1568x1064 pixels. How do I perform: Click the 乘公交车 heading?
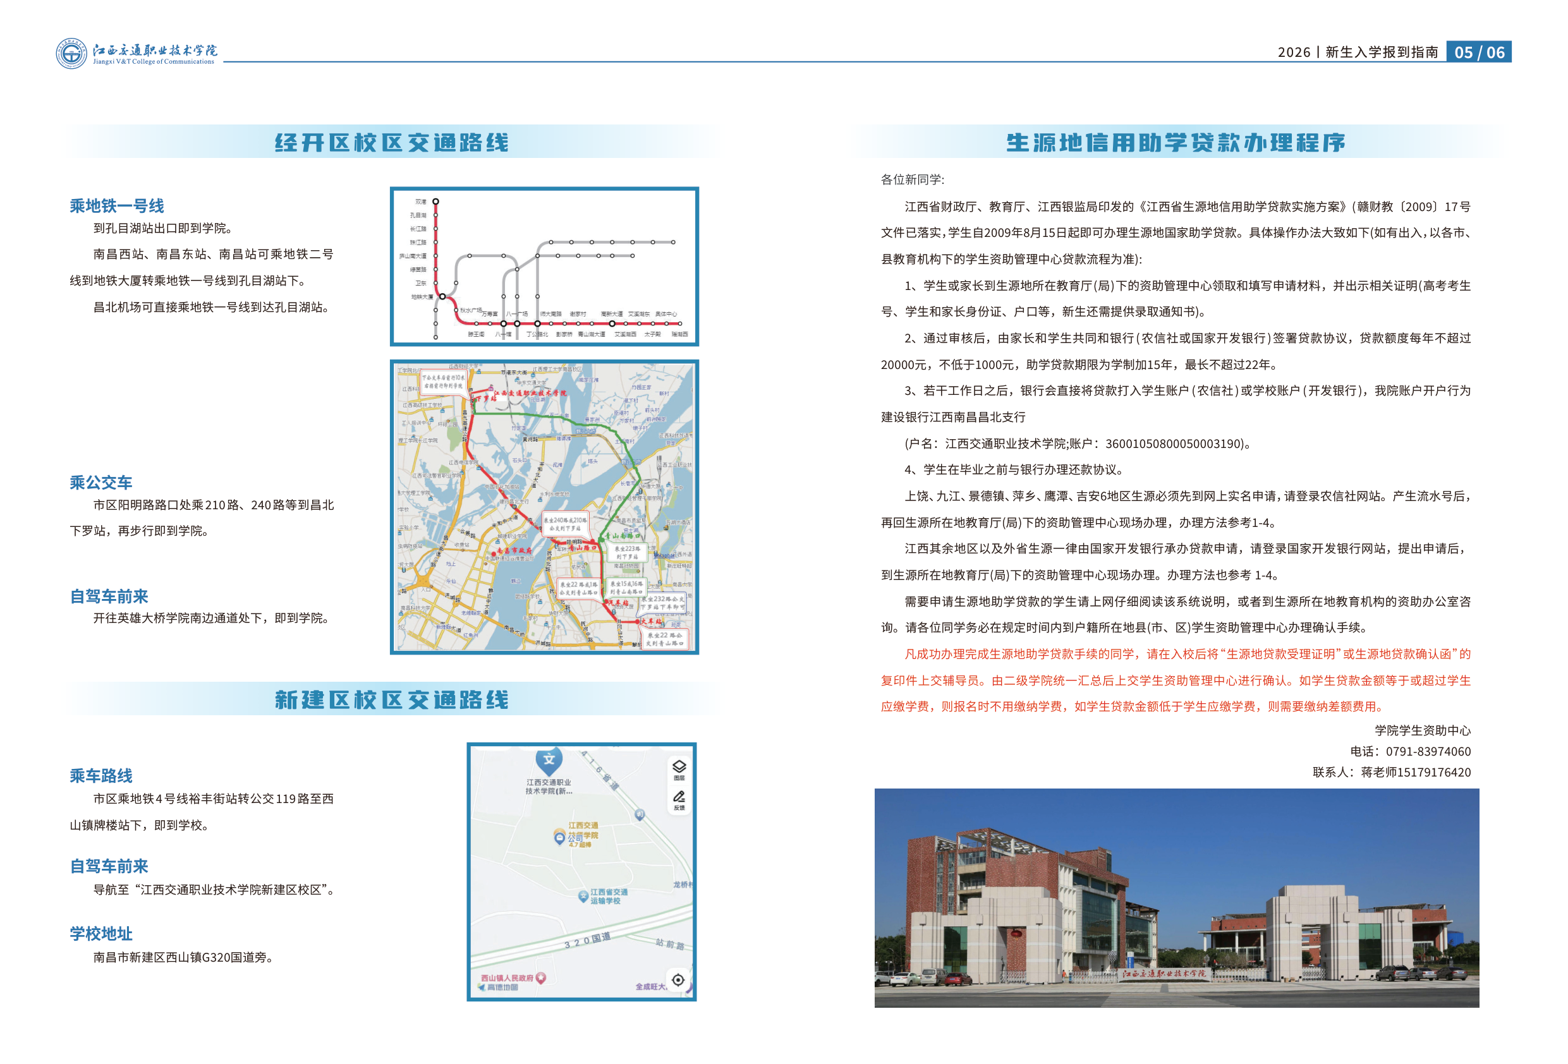pyautogui.click(x=101, y=483)
